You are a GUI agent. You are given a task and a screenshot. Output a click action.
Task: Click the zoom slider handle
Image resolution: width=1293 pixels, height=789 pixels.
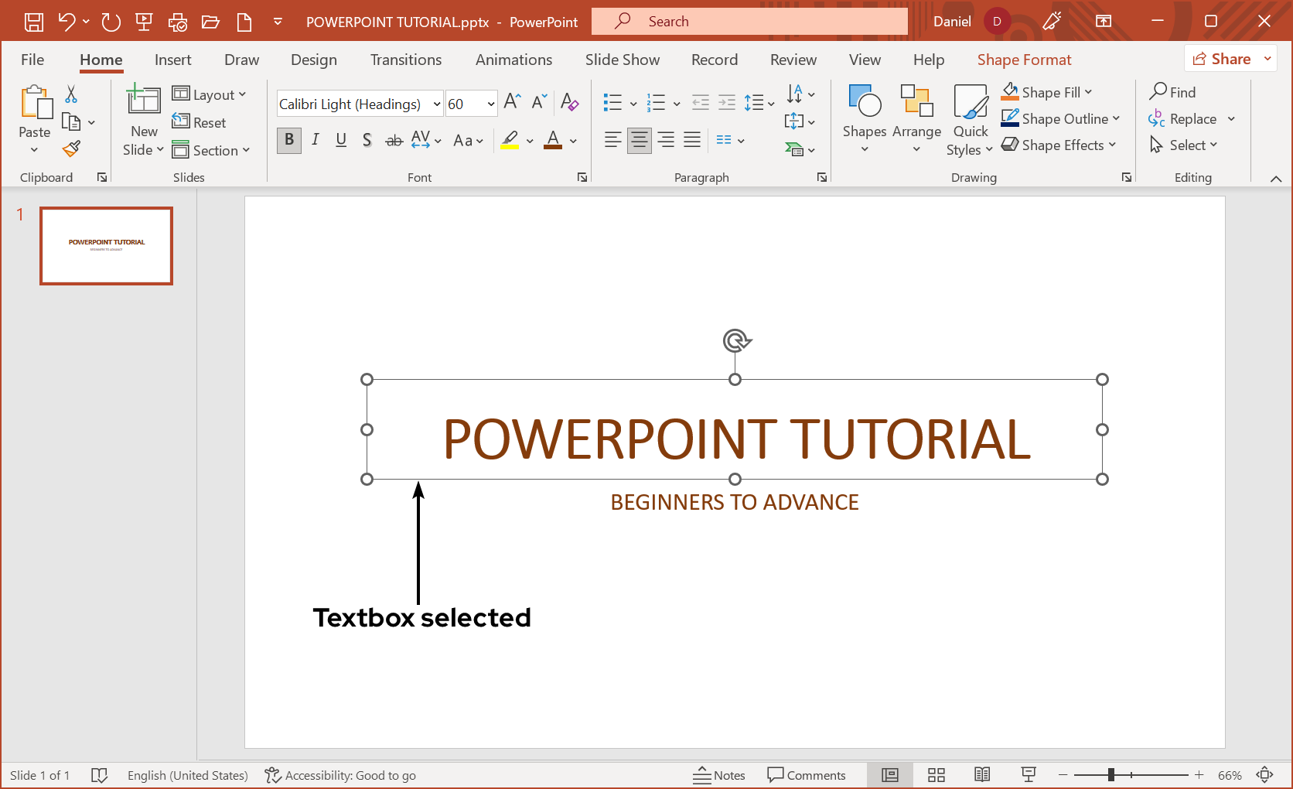[1111, 775]
